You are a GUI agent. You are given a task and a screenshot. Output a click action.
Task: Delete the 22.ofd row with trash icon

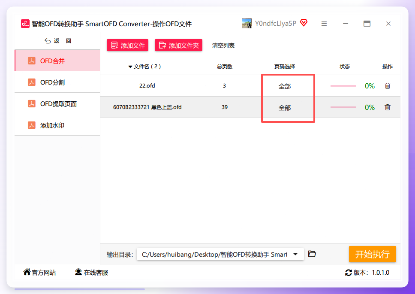[388, 86]
